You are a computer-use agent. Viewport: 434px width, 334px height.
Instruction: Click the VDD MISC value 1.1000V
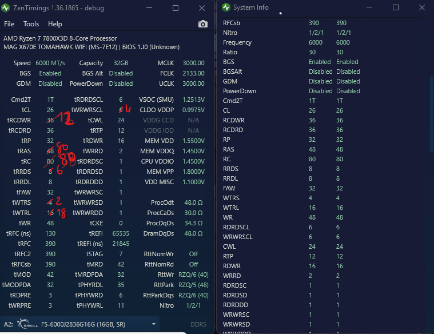(193, 182)
